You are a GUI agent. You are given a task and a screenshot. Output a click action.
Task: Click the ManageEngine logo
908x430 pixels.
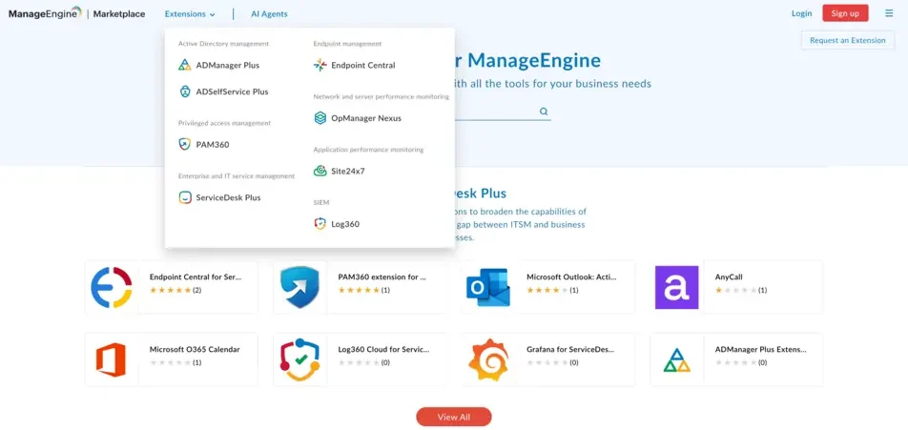click(x=45, y=13)
